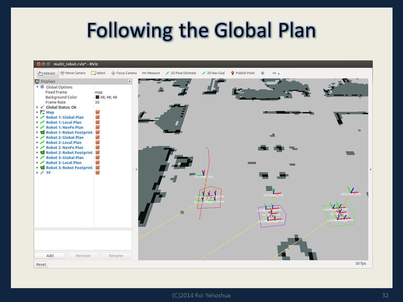Click the Robot 2: NavFn Plan path icon
403x302 pixels.
pos(42,148)
